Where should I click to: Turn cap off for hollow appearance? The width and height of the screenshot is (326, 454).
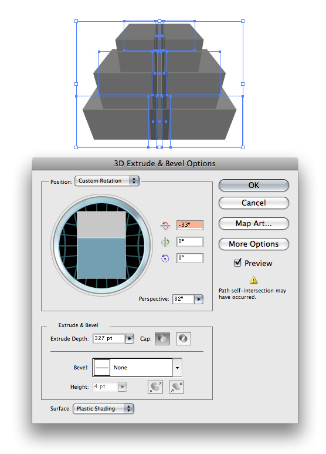(184, 338)
